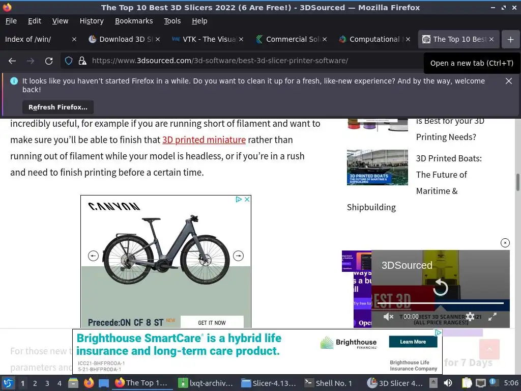Switch to Slicer-4.13 folder taskbar window
Screen dimensions: 521x391
pyautogui.click(x=269, y=383)
